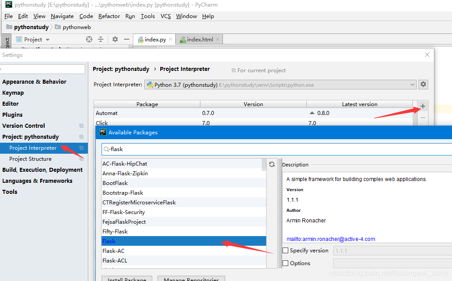Open the Project panel gear options

pos(115,39)
